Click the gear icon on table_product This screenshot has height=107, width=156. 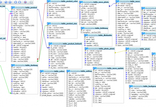click(14, 8)
